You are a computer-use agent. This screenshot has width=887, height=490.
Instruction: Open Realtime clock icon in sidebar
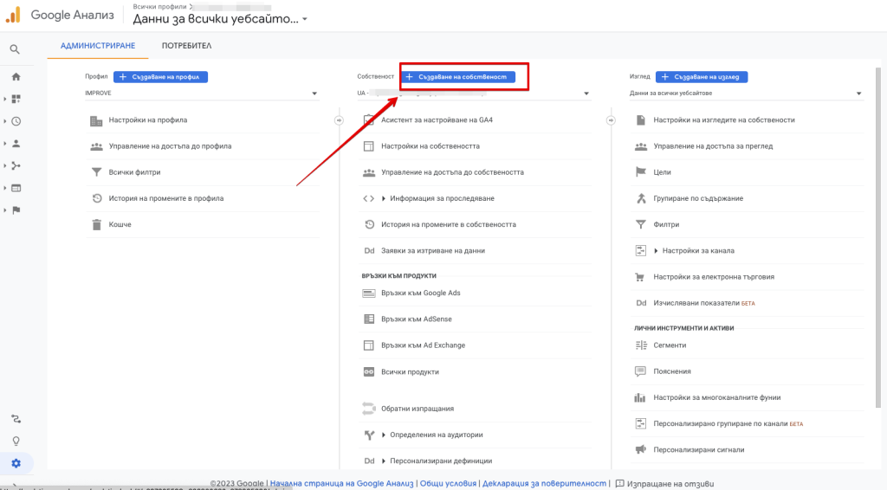point(16,121)
